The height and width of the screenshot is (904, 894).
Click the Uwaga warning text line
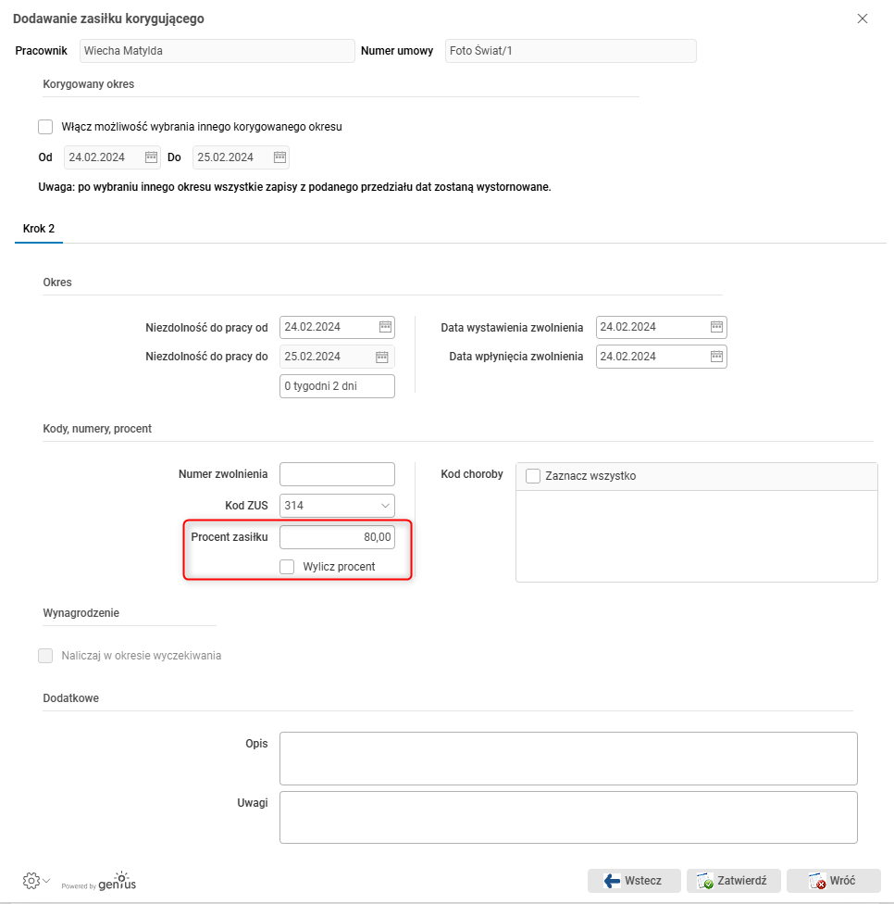click(x=294, y=187)
